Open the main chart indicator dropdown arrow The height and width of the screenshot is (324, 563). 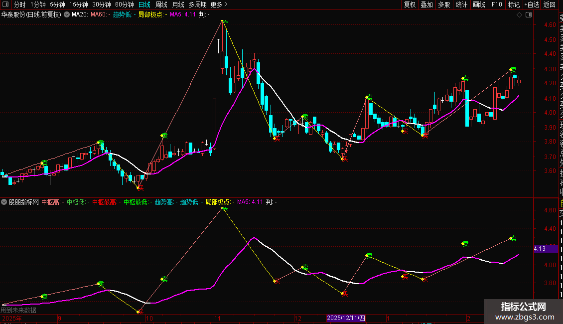click(x=67, y=14)
